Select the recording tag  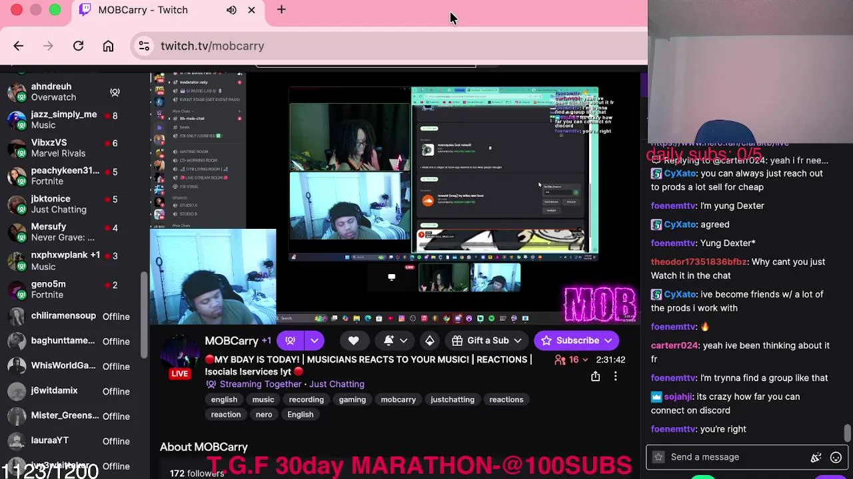coord(307,400)
